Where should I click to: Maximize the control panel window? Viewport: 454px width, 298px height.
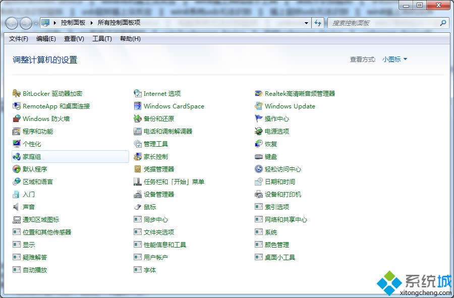pyautogui.click(x=420, y=5)
